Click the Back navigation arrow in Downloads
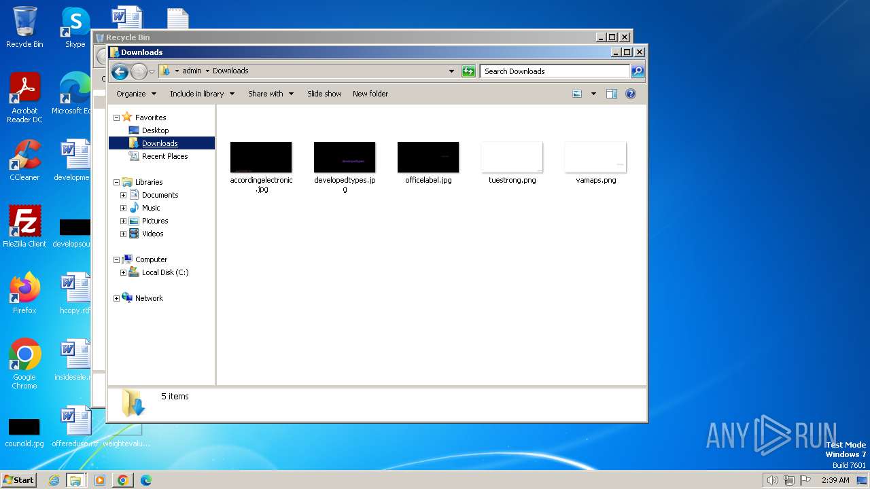Image resolution: width=870 pixels, height=489 pixels. (x=120, y=71)
